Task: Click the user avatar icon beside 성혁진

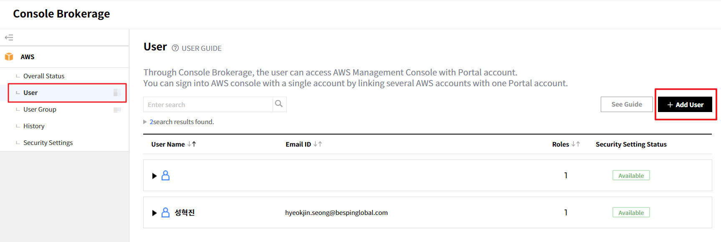Action: (x=166, y=213)
